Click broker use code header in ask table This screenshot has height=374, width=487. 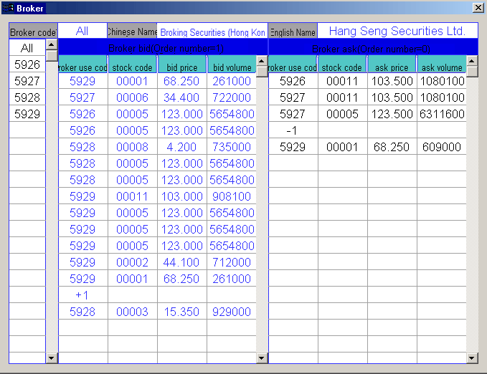(x=293, y=65)
